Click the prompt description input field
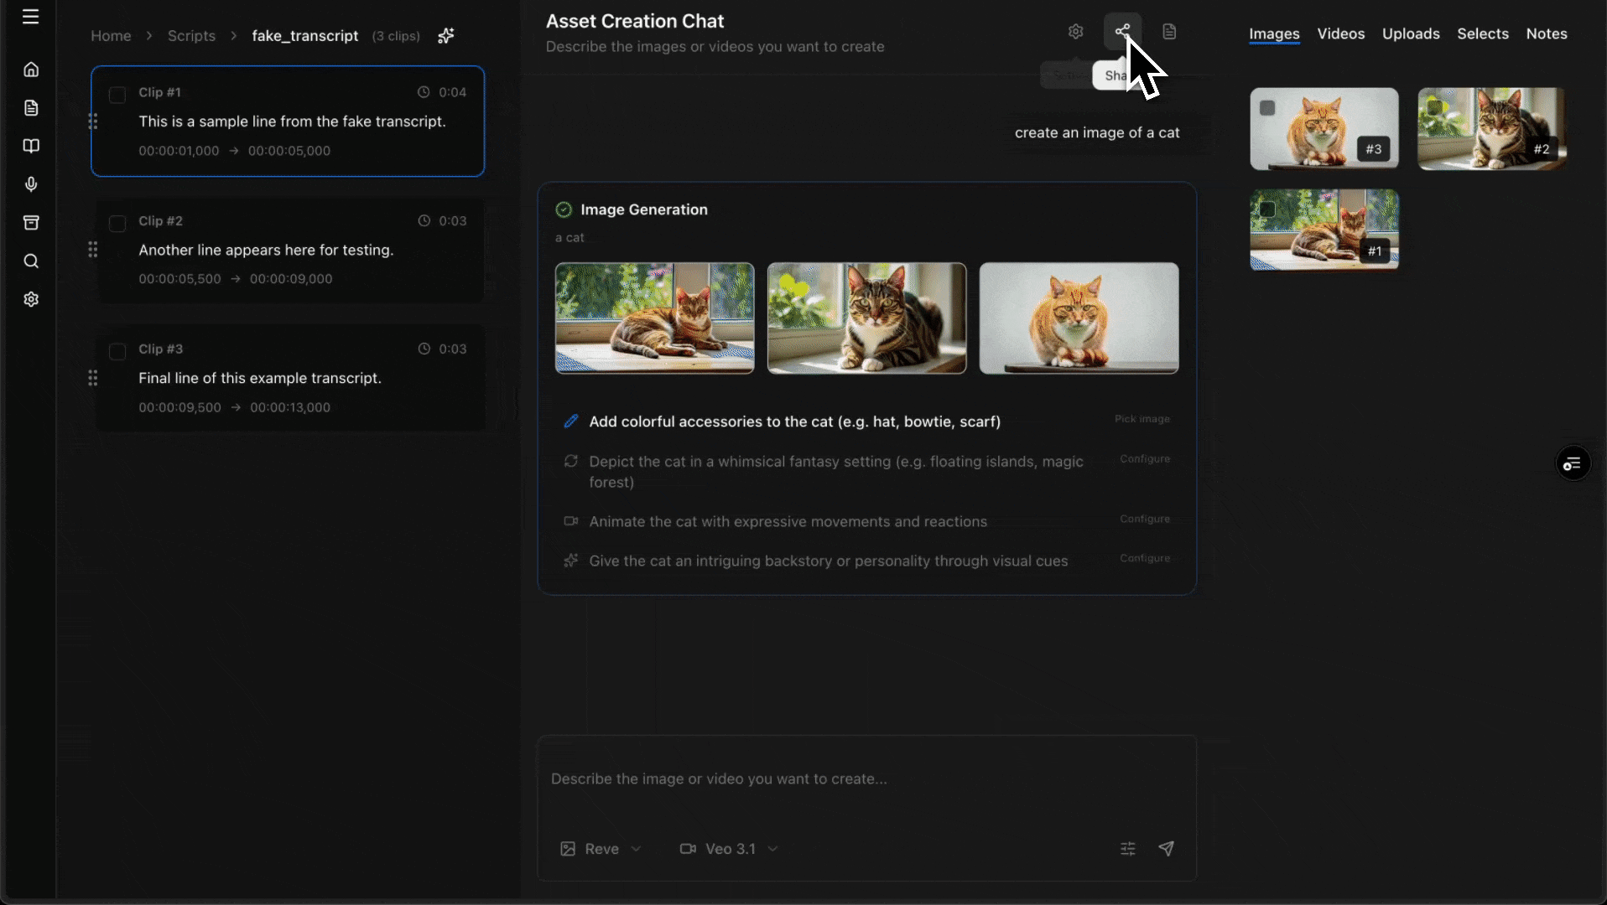The height and width of the screenshot is (905, 1607). pyautogui.click(x=866, y=778)
